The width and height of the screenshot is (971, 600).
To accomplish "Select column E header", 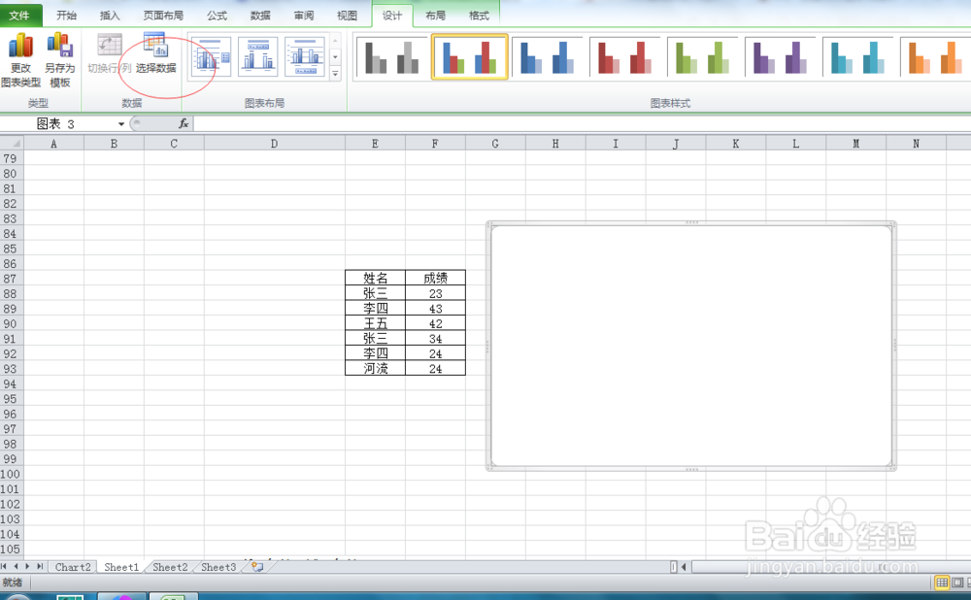I will coord(375,144).
